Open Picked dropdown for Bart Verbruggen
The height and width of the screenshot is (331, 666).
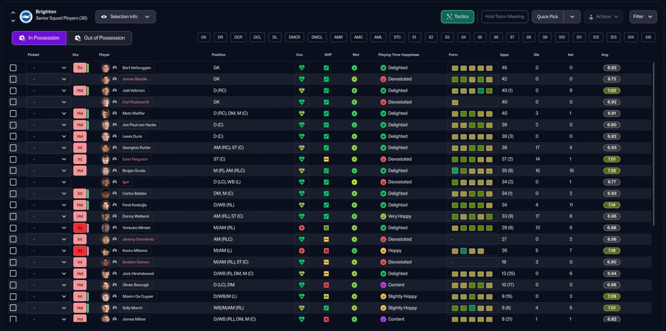pos(48,68)
